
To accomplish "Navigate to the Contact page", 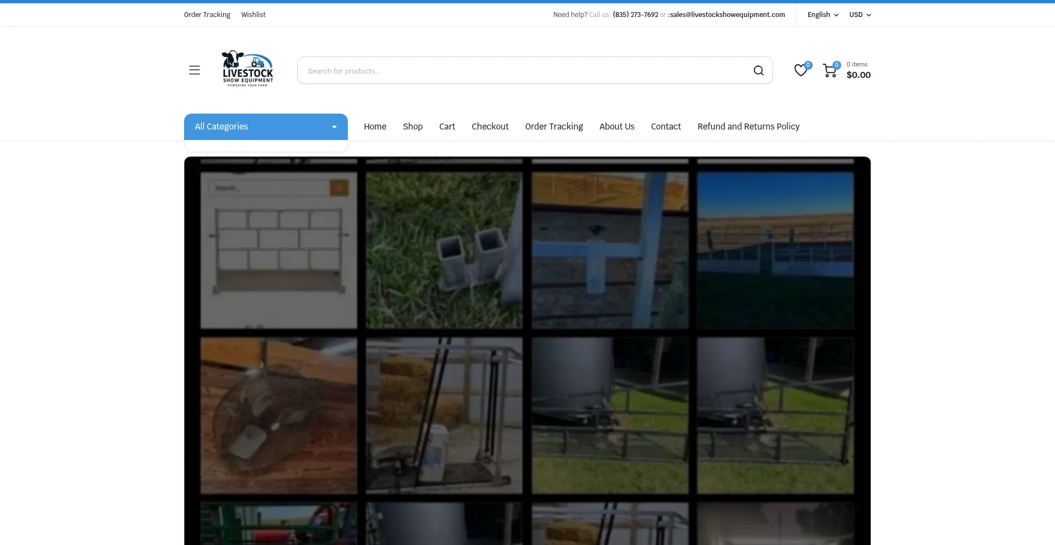I will [x=665, y=127].
